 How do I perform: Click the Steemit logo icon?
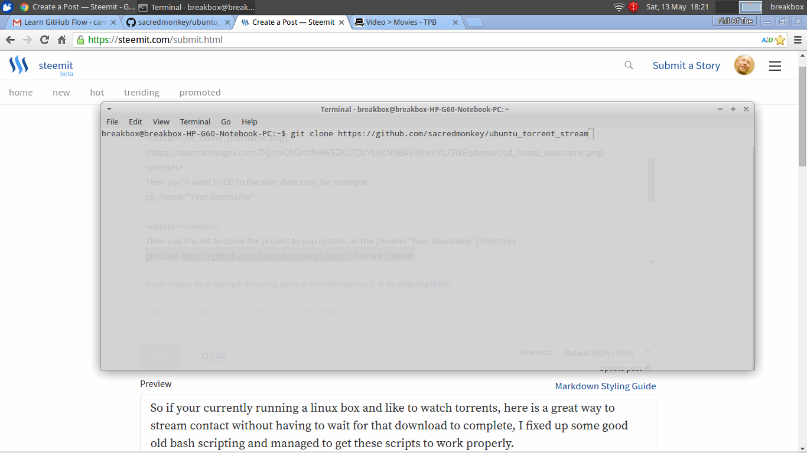pos(19,65)
